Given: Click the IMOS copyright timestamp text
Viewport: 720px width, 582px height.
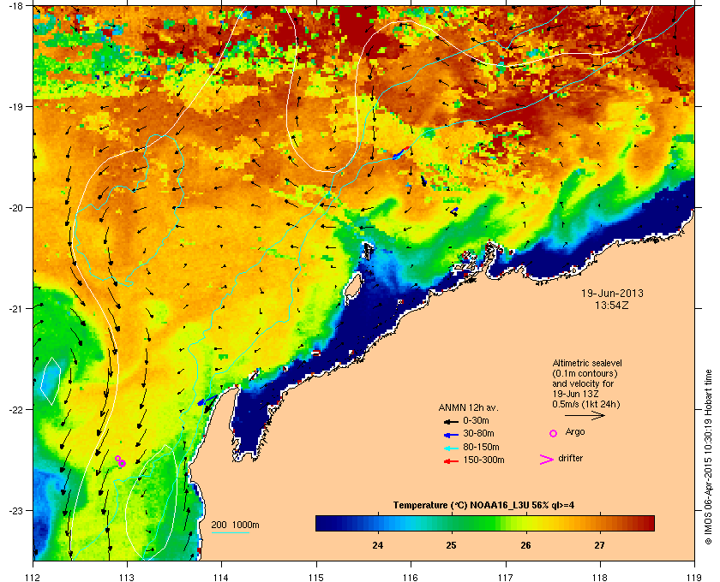Looking at the screenshot, I should tap(707, 457).
